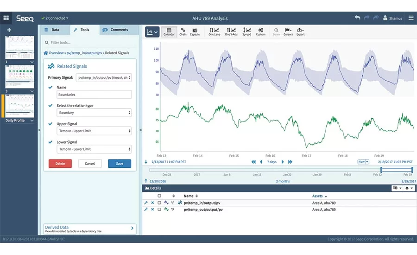Open the Custom display settings
Viewport: 417px width, 255px height.
(x=261, y=32)
